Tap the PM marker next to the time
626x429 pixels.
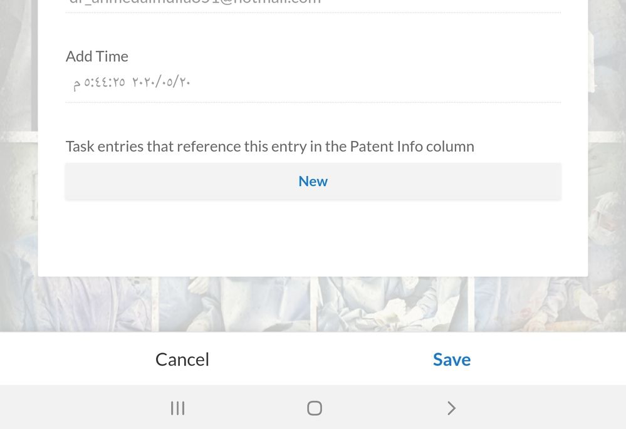[x=77, y=84]
